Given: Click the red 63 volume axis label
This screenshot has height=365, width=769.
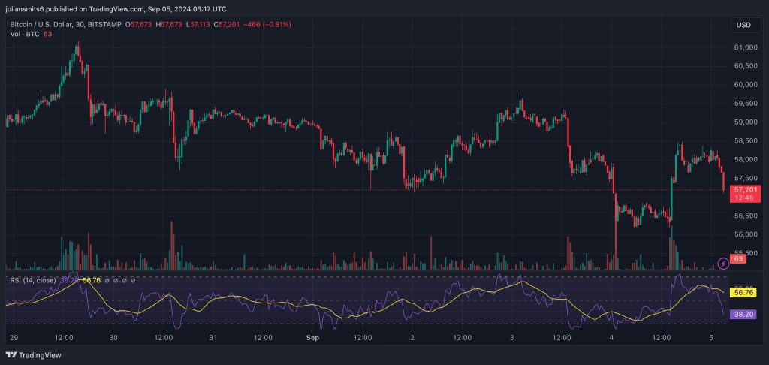Looking at the screenshot, I should coord(738,259).
